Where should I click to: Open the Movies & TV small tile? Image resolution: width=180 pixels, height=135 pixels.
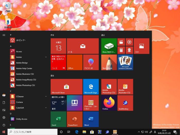(x=121, y=42)
